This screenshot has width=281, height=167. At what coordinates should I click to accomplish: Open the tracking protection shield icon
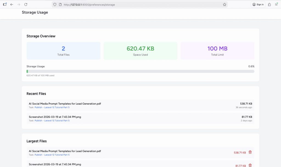tap(55, 5)
